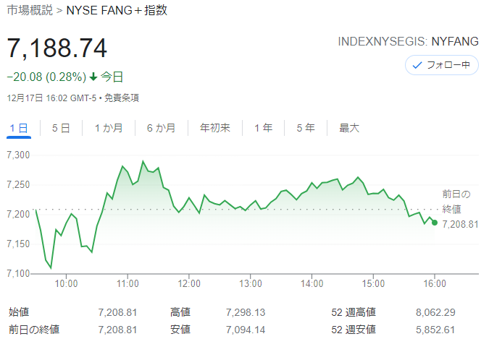Viewport: 489px width, 339px height.
Task: Click the 13:00 time axis label
Action: pyautogui.click(x=251, y=283)
